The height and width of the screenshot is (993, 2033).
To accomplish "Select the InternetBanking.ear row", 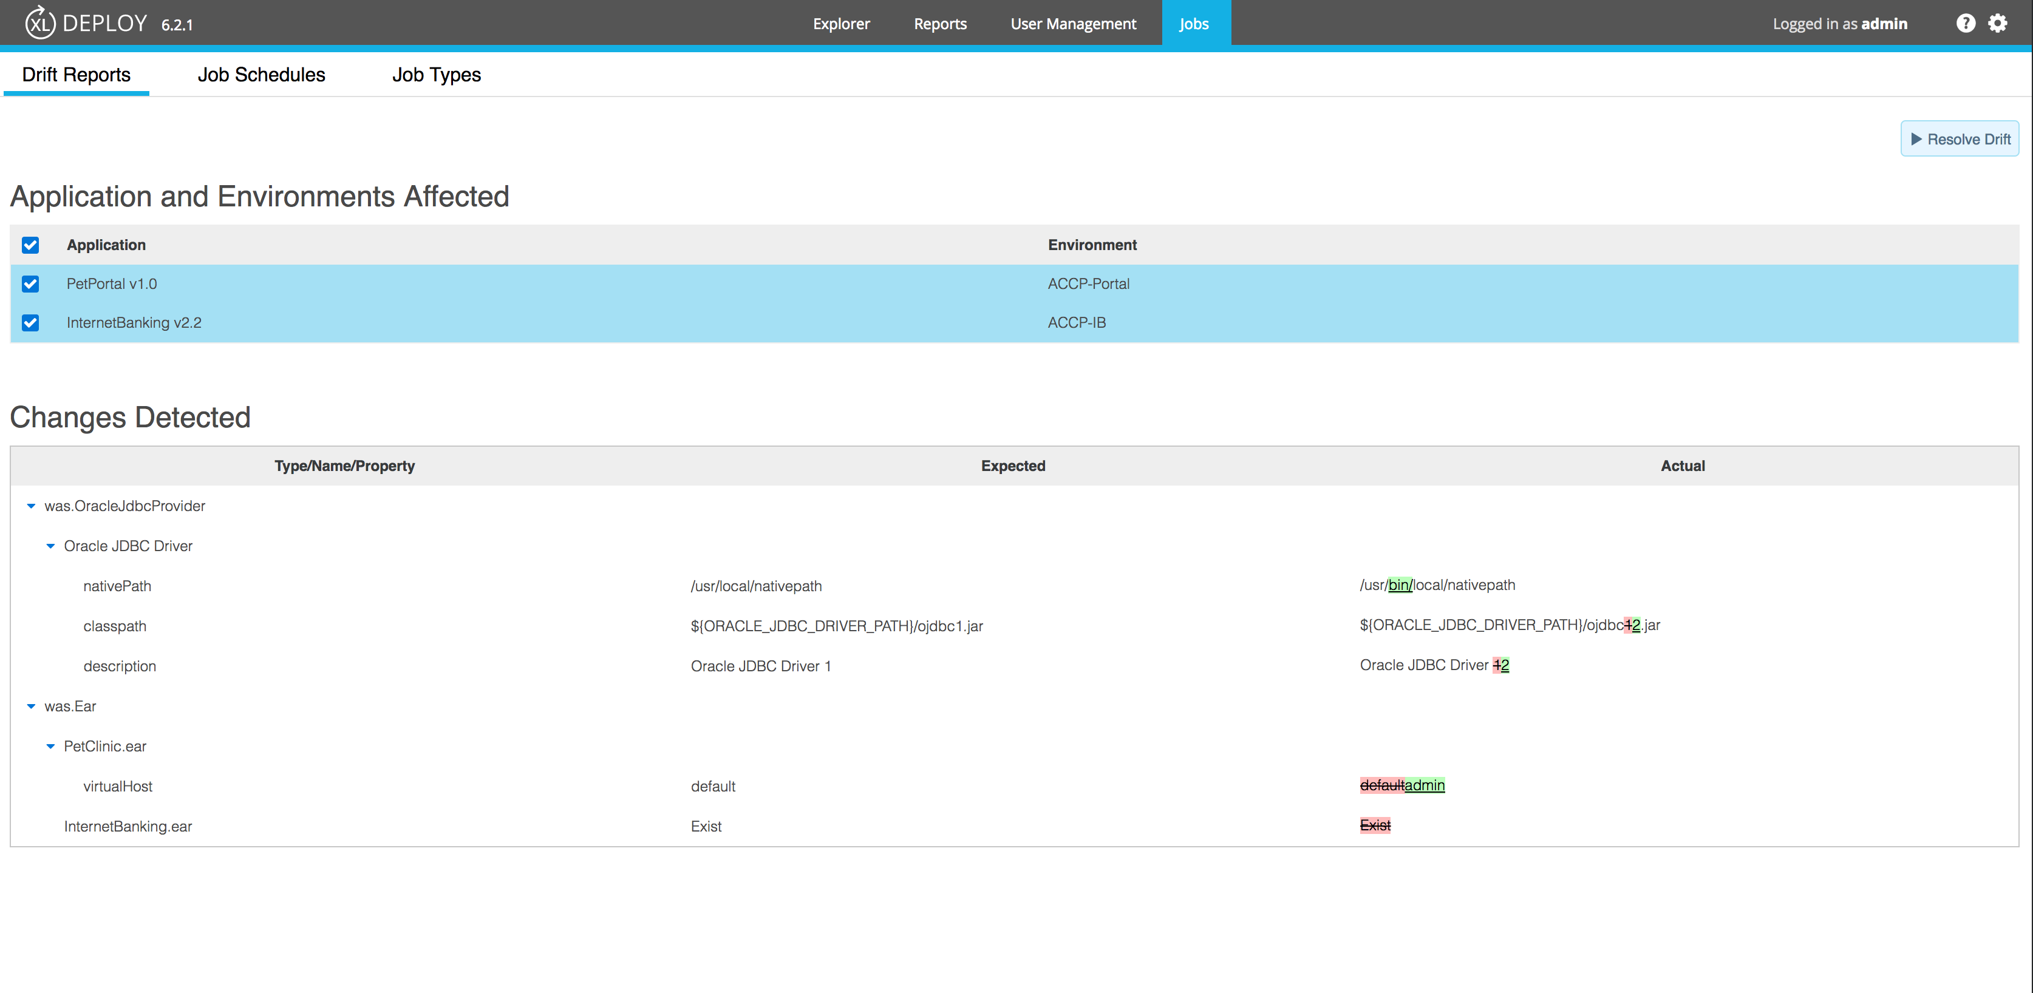I will (1014, 827).
